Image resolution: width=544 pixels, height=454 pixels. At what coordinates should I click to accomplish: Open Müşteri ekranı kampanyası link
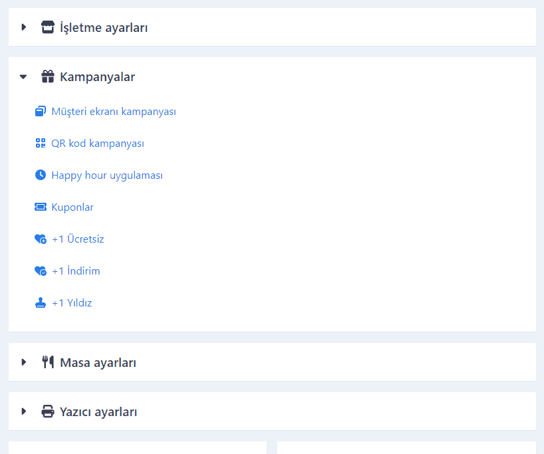(114, 112)
